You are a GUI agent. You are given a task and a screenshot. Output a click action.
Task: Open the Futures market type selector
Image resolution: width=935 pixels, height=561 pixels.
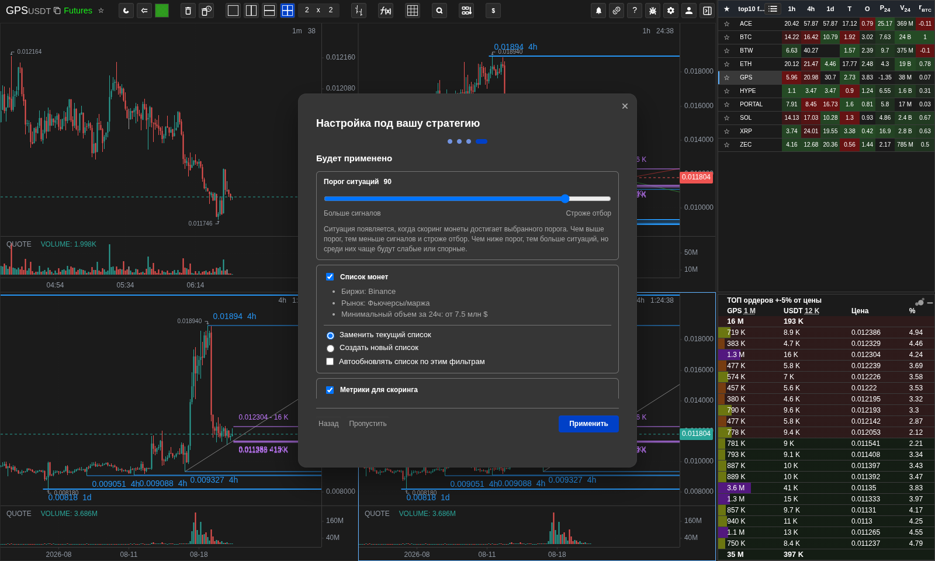[x=78, y=11]
